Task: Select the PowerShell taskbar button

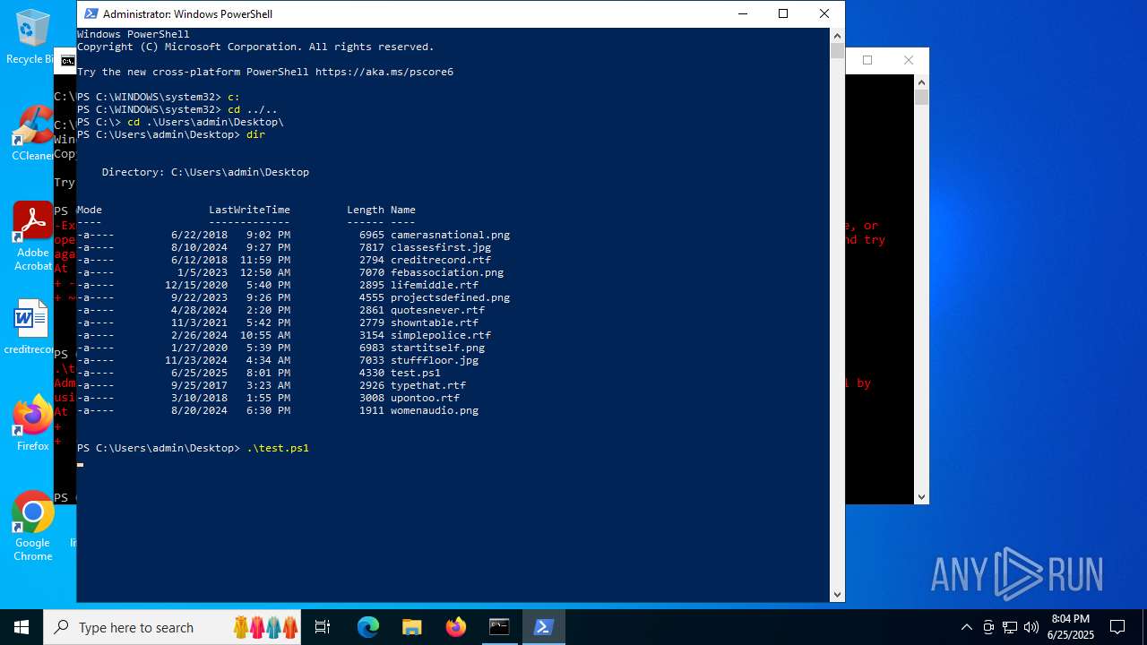Action: pos(543,627)
